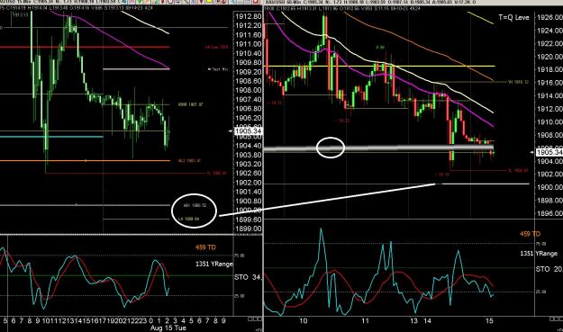
Task: Click the 1912.80 price axis label
Action: tap(248, 16)
